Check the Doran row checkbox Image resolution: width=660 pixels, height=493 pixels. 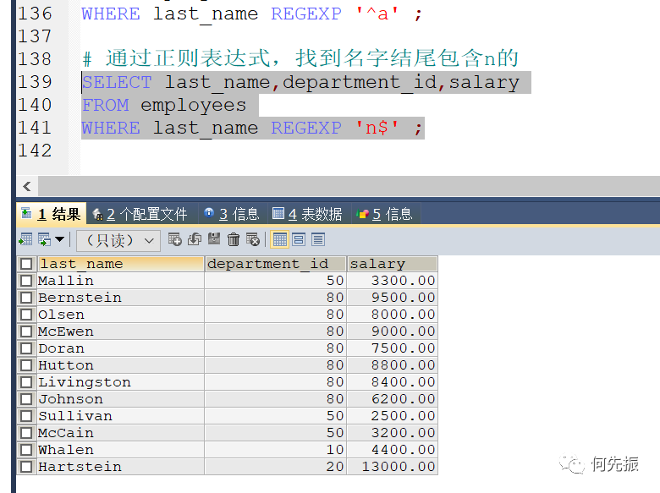point(26,348)
